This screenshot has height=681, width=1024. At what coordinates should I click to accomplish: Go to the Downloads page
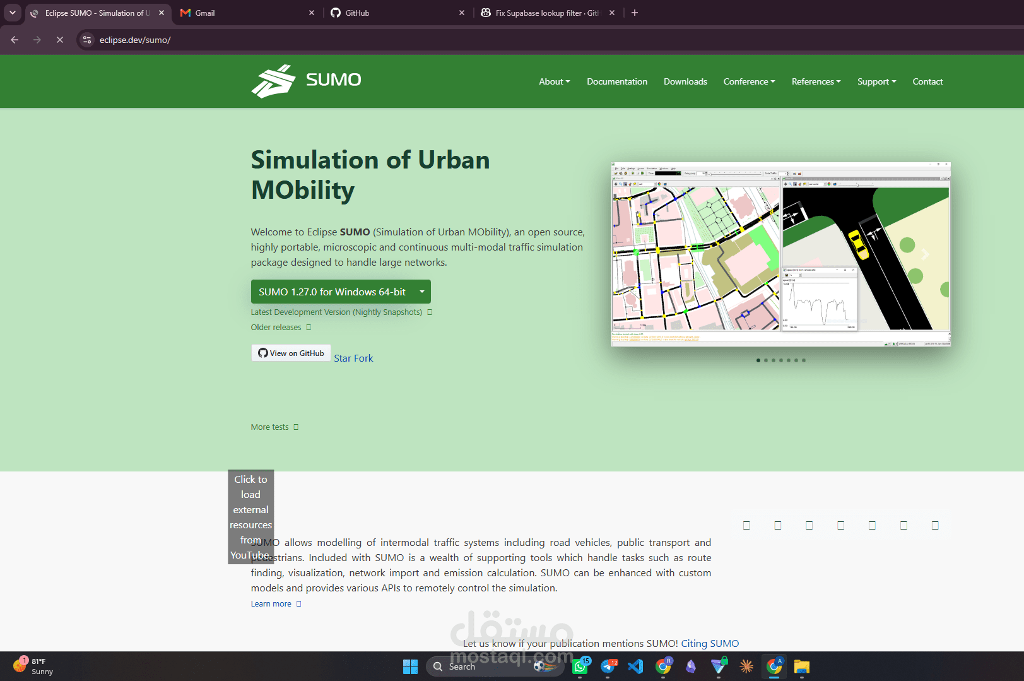click(685, 81)
